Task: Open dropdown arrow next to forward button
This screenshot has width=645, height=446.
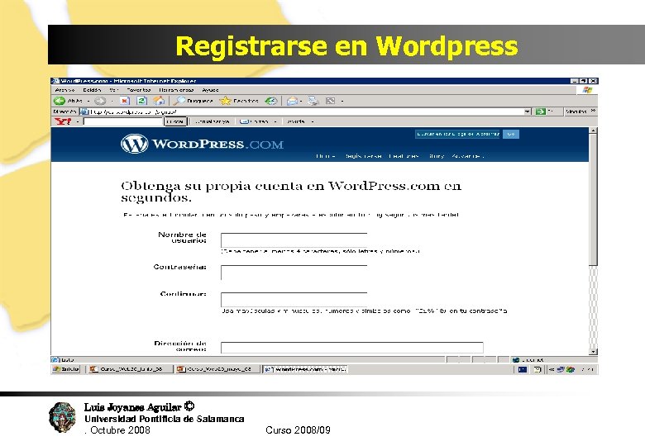Action: click(112, 101)
